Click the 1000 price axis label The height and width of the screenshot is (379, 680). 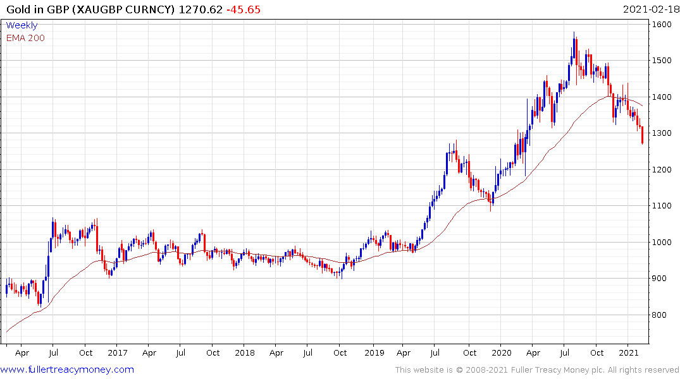click(x=662, y=242)
